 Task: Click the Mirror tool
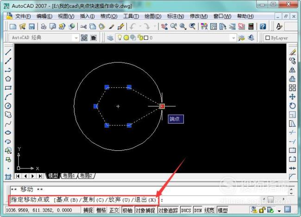pos(293,70)
